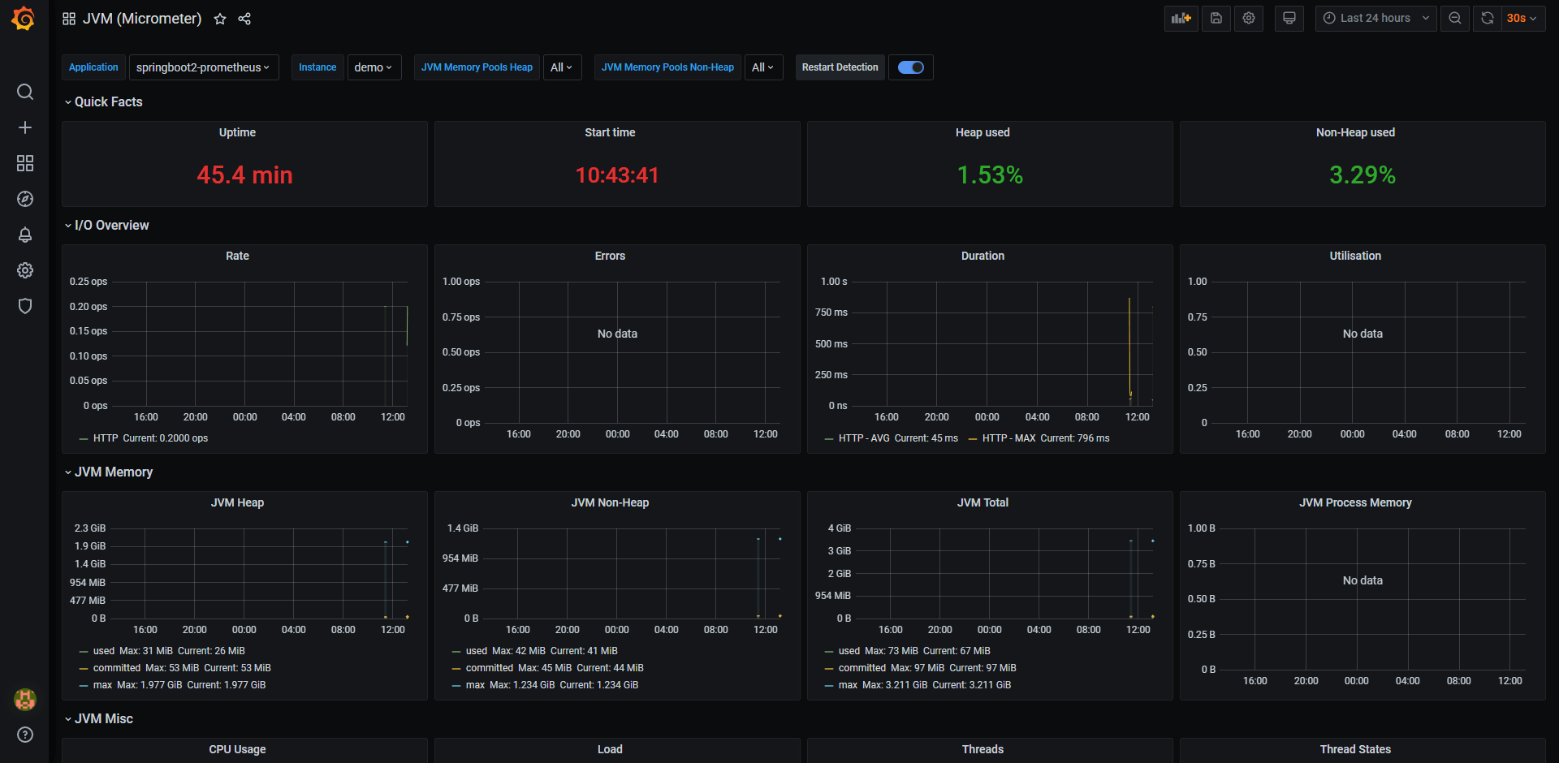Open the Errors panel title menu
Viewport: 1559px width, 763px height.
pyautogui.click(x=610, y=256)
